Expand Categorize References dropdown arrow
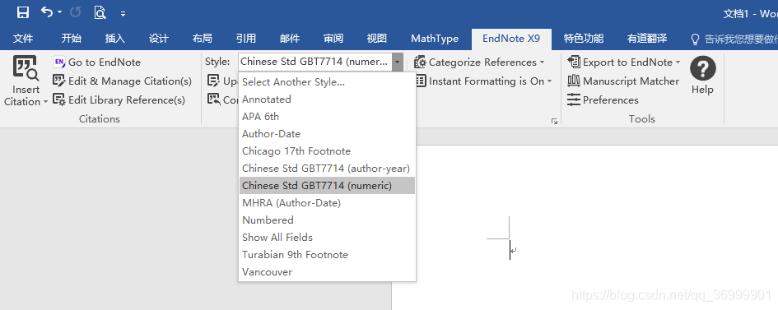 click(x=542, y=62)
